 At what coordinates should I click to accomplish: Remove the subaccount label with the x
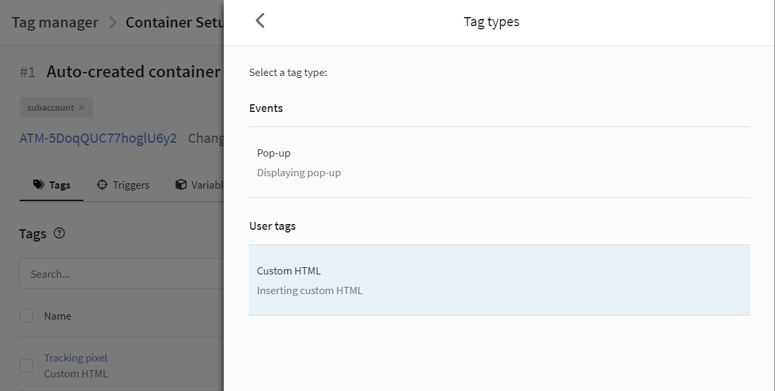[x=82, y=107]
